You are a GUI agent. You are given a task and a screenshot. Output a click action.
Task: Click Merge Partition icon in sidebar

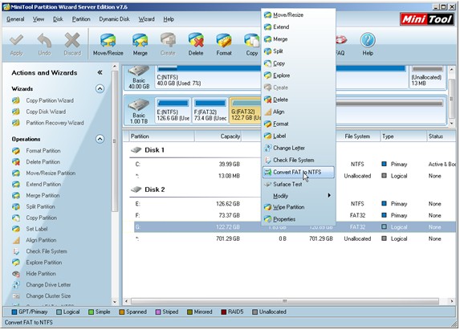pyautogui.click(x=16, y=195)
